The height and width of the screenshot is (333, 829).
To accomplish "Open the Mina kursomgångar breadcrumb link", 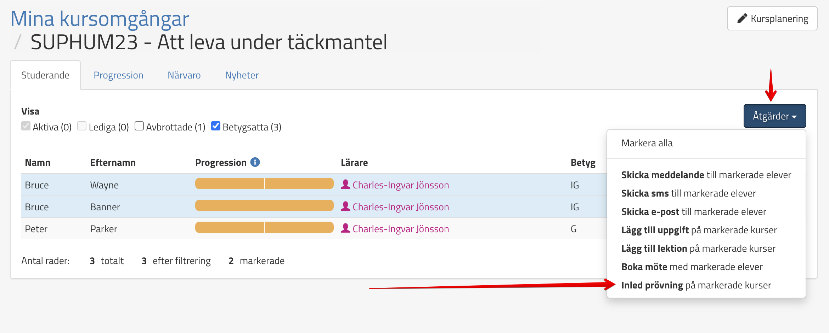I will coord(100,19).
